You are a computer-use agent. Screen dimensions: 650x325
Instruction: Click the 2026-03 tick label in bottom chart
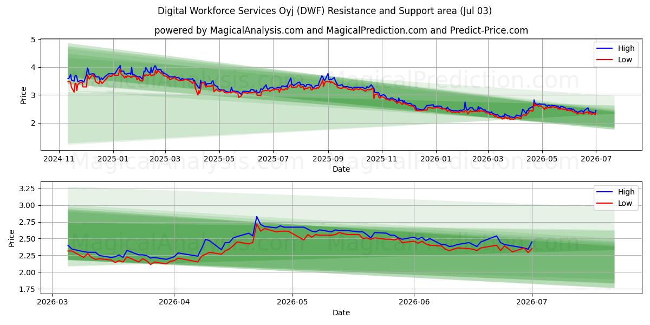(x=52, y=303)
